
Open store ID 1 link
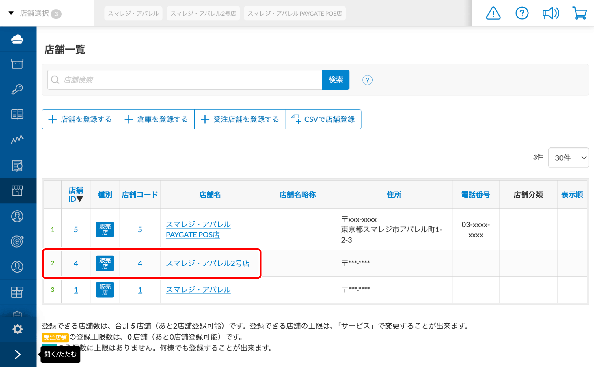[x=76, y=290]
